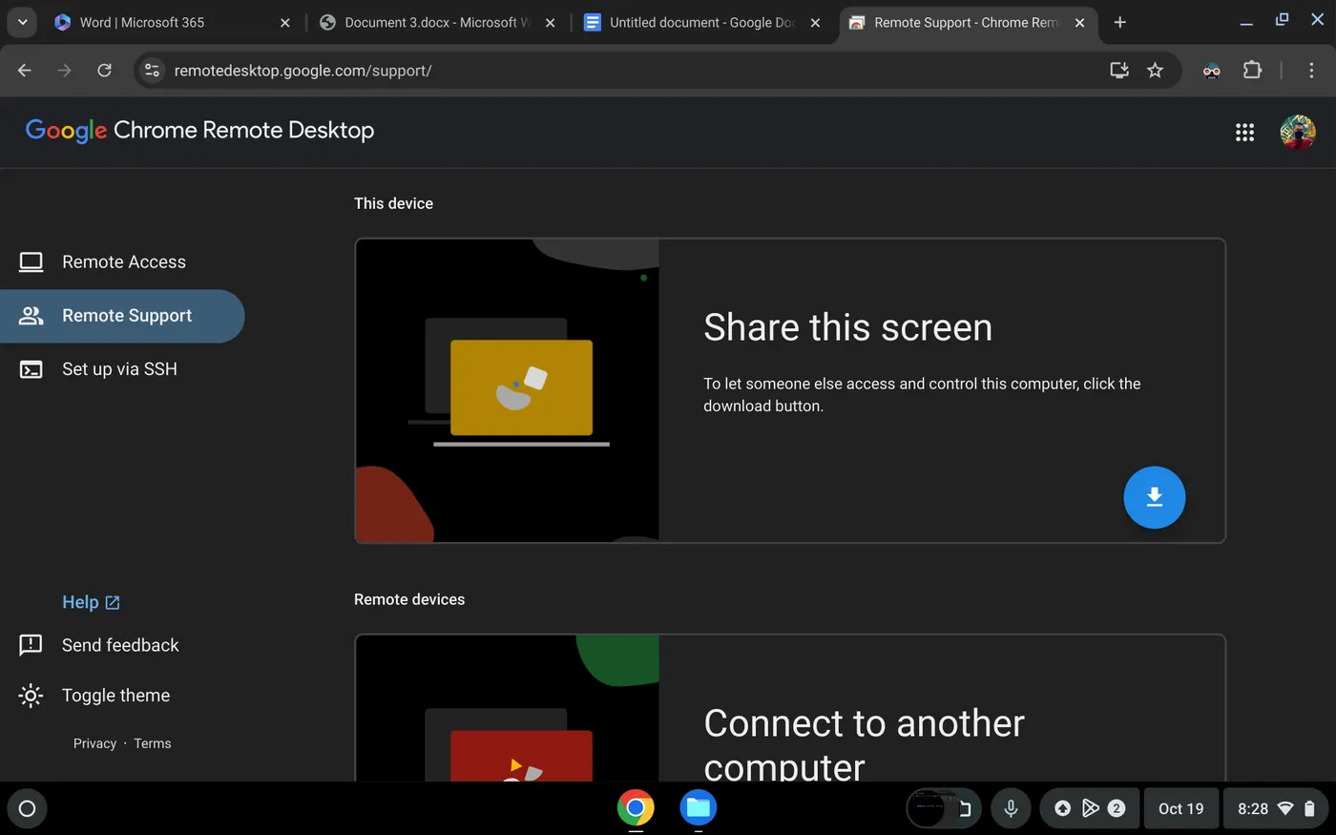The height and width of the screenshot is (835, 1336).
Task: Click the Chrome Remote Desktop title
Action: pyautogui.click(x=243, y=130)
